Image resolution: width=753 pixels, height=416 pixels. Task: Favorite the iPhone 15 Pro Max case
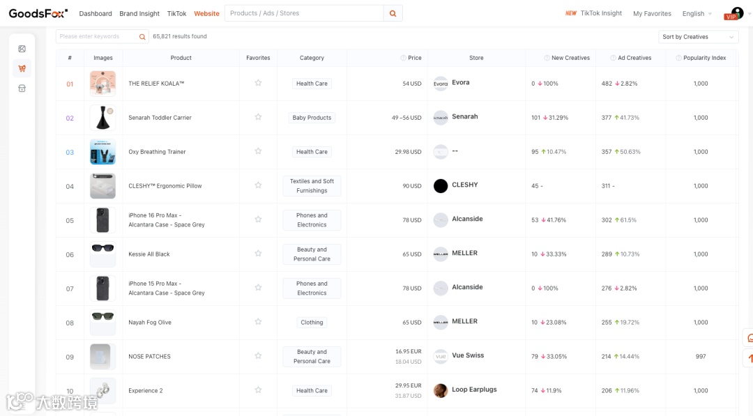point(258,287)
